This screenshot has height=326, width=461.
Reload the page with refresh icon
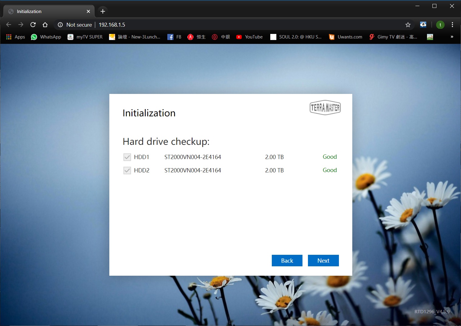[x=33, y=25]
